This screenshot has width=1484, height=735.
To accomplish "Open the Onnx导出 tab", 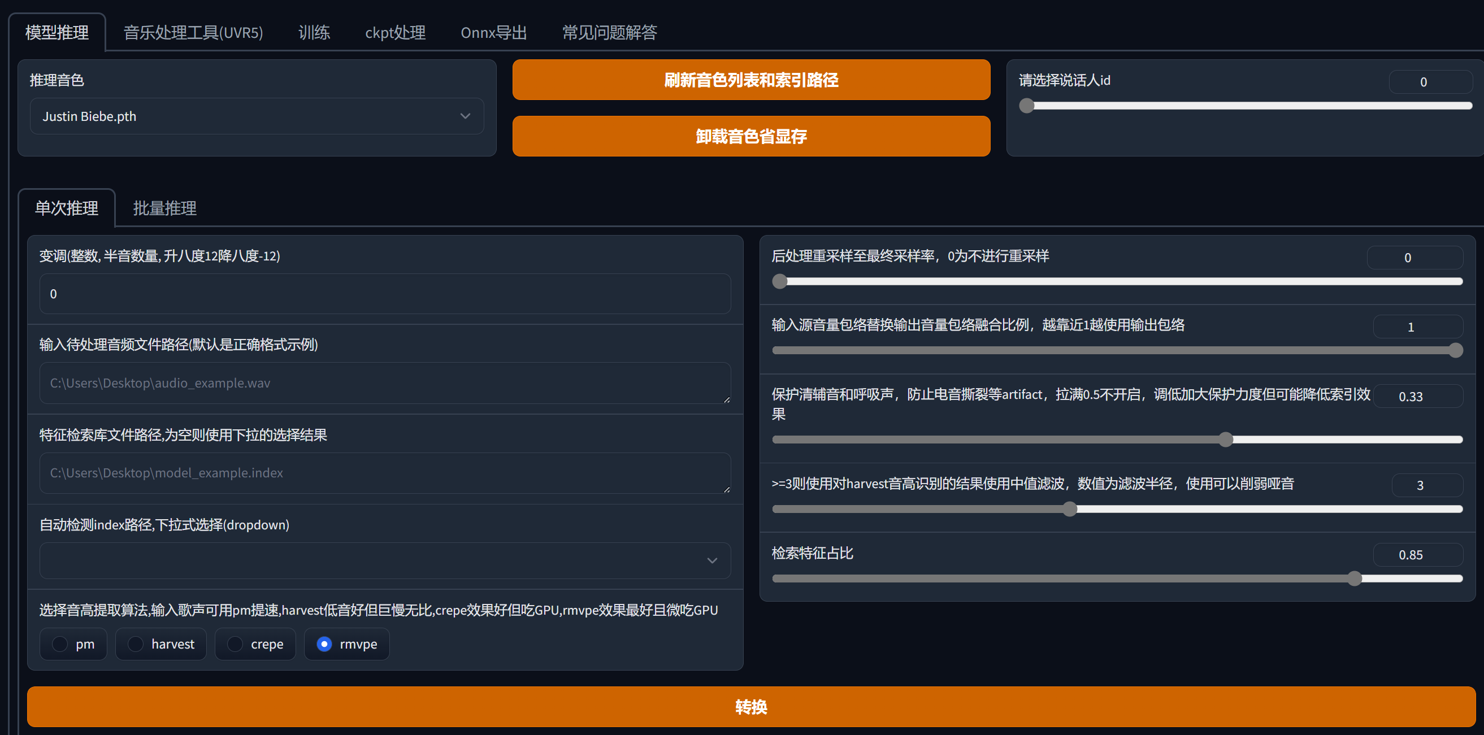I will [494, 32].
